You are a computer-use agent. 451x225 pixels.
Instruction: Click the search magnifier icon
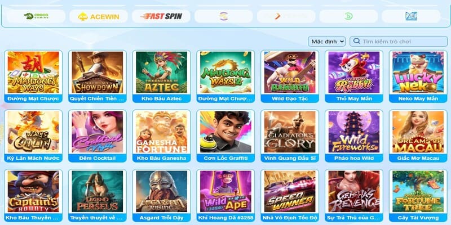click(x=357, y=41)
